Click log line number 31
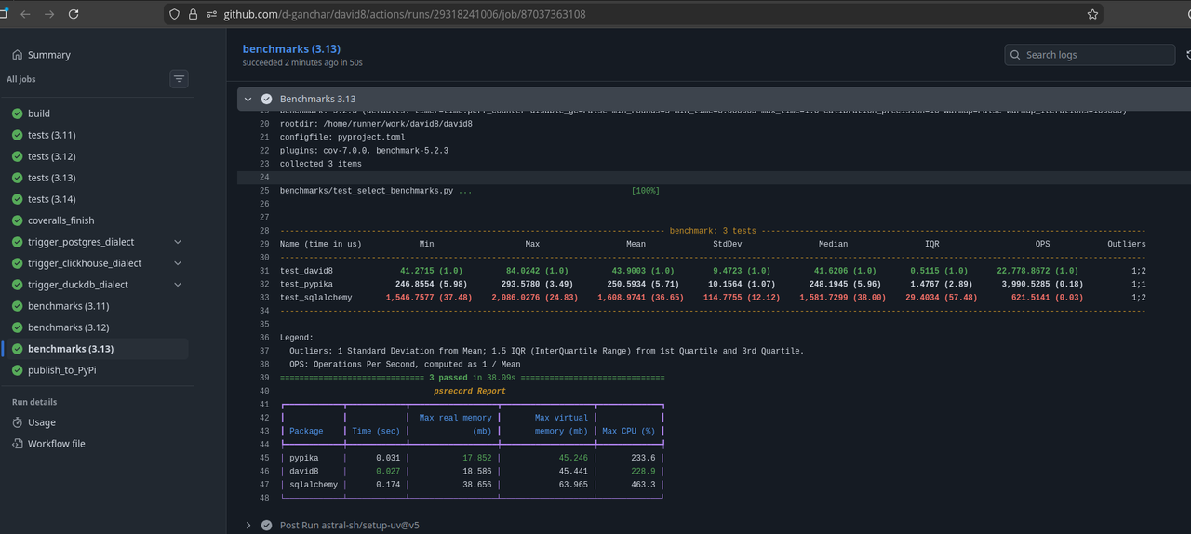Image resolution: width=1191 pixels, height=534 pixels. click(x=264, y=271)
